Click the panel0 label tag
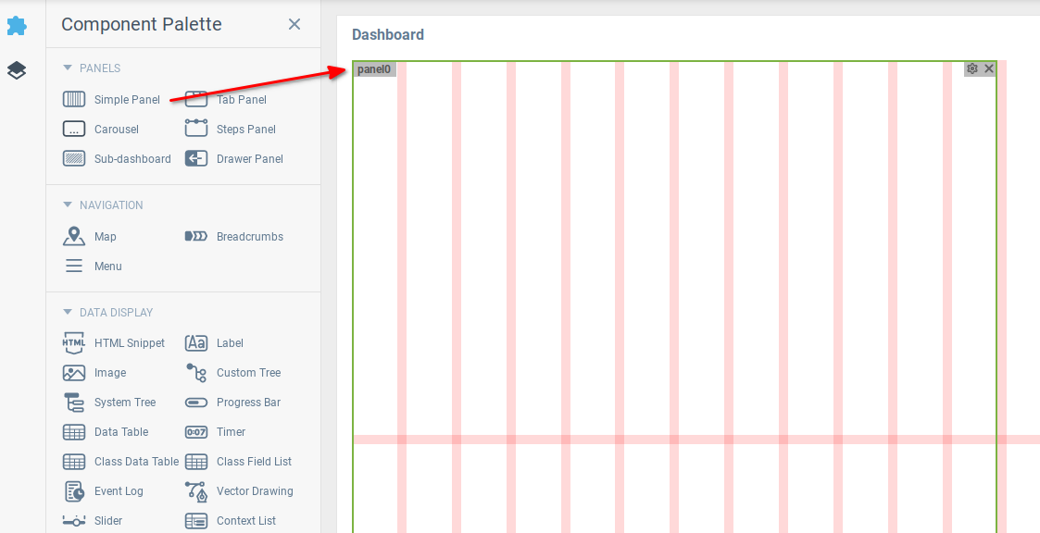The width and height of the screenshot is (1040, 533). 375,69
